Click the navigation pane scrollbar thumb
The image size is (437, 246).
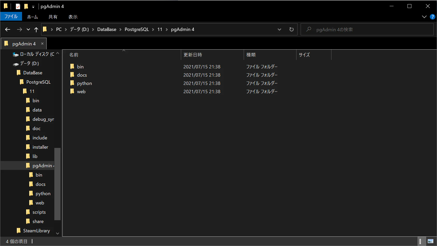point(57,184)
